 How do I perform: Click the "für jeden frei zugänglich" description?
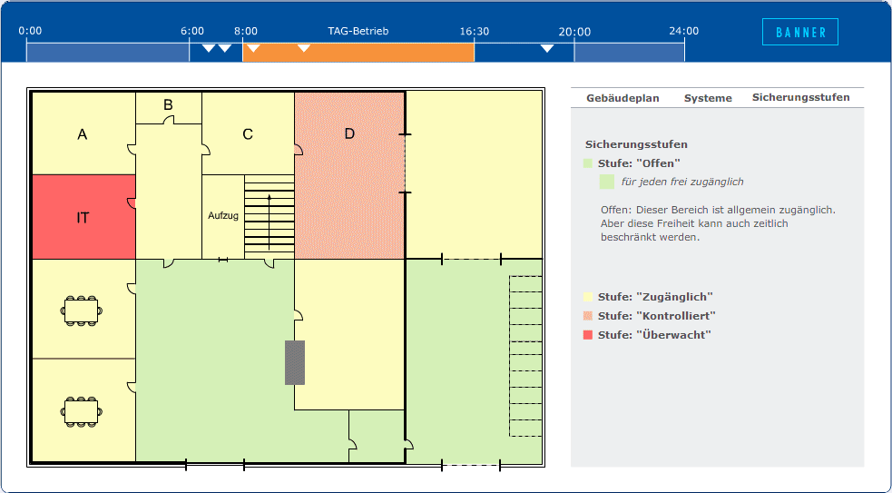pyautogui.click(x=682, y=182)
